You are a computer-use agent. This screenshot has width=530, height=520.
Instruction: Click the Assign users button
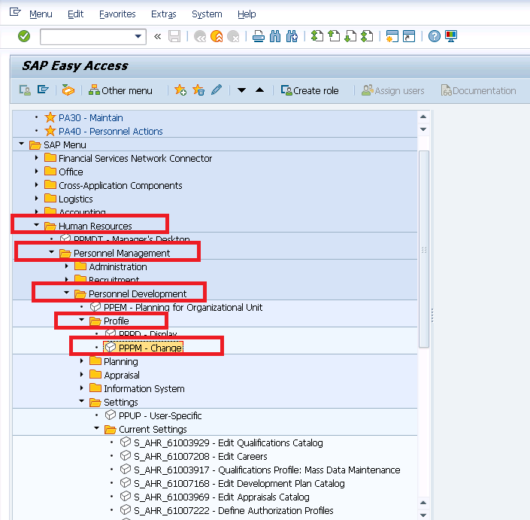point(392,90)
